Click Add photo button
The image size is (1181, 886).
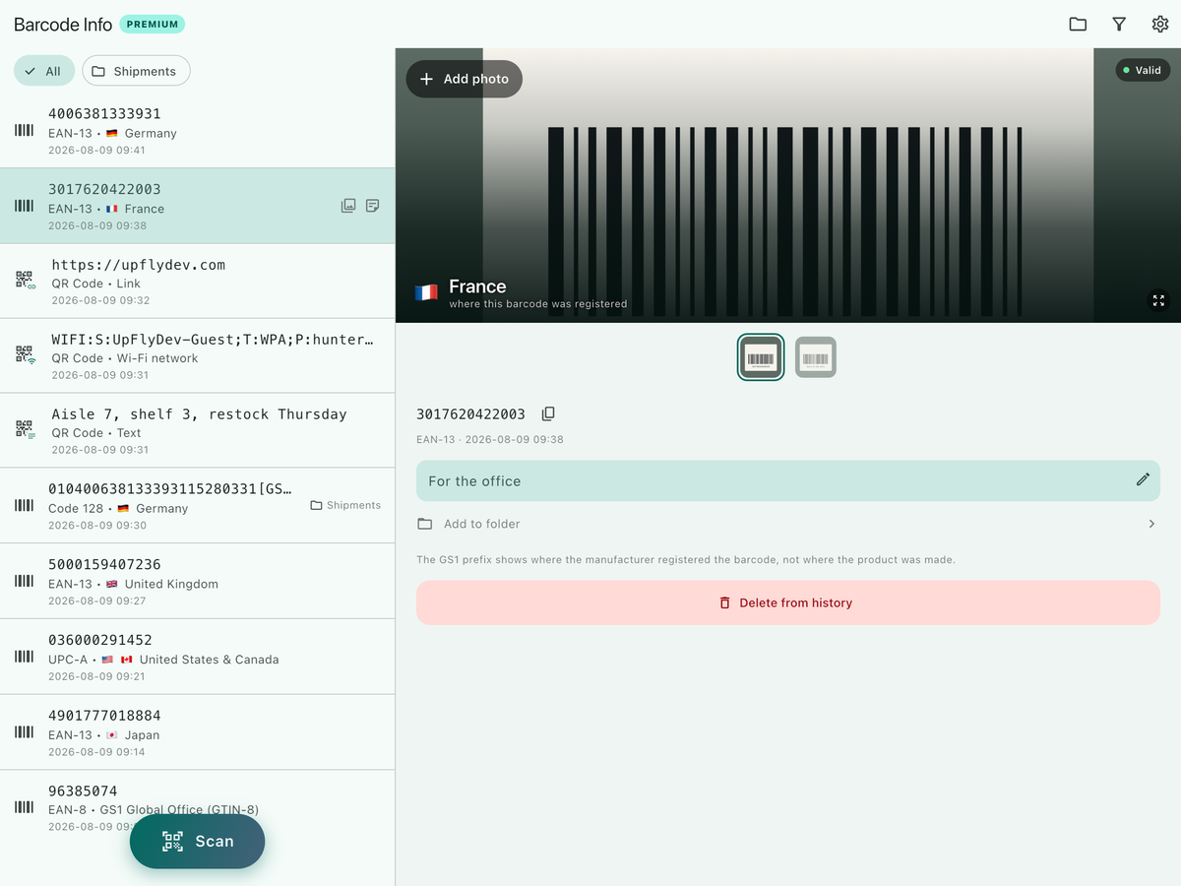[x=465, y=79]
